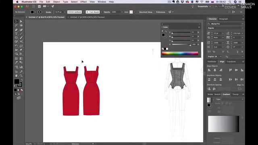Select the Mesh tool
The height and width of the screenshot is (145, 258).
pos(16,58)
